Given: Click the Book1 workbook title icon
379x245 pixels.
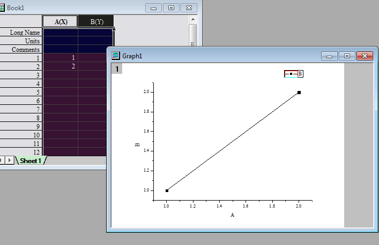Looking at the screenshot, I should [2, 7].
